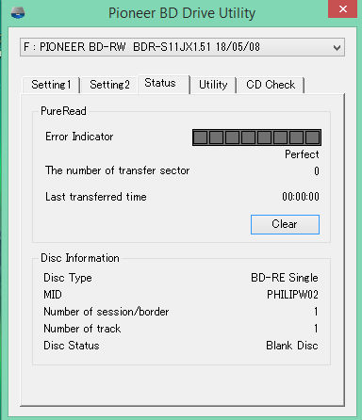Click the Disc Information group label
The width and height of the screenshot is (362, 420).
(80, 258)
